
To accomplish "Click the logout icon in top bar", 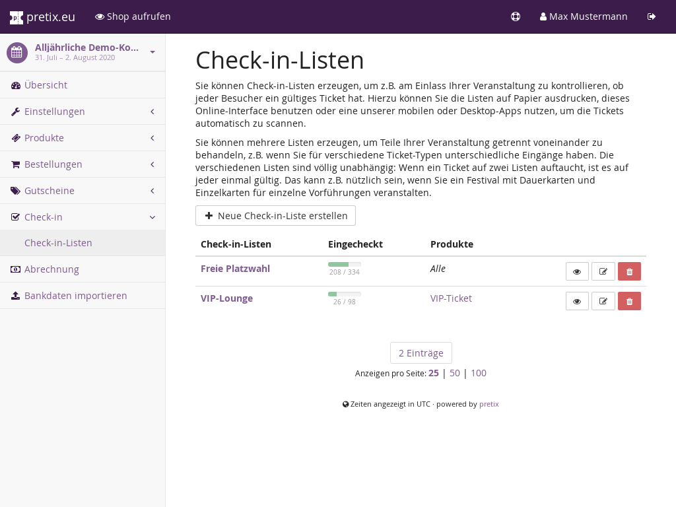I will click(x=652, y=17).
